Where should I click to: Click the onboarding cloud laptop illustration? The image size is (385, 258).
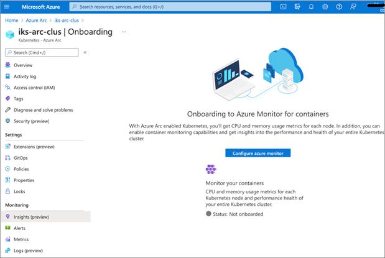[258, 74]
